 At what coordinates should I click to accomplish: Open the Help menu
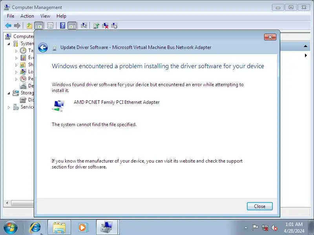tap(61, 16)
